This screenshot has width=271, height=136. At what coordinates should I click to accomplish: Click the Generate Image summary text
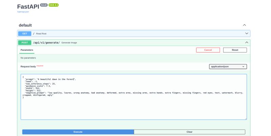click(x=69, y=43)
